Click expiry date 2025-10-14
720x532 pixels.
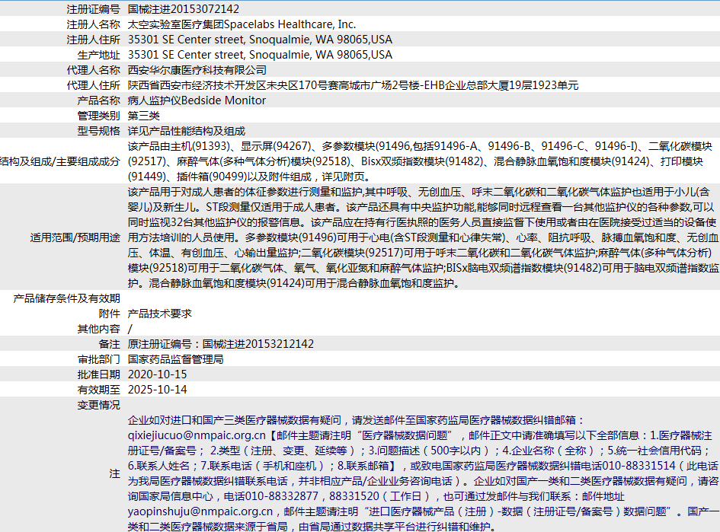click(158, 390)
